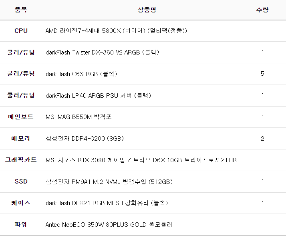The height and width of the screenshot is (236, 286).
Task: Click the 수량 column header
Action: pos(262,10)
